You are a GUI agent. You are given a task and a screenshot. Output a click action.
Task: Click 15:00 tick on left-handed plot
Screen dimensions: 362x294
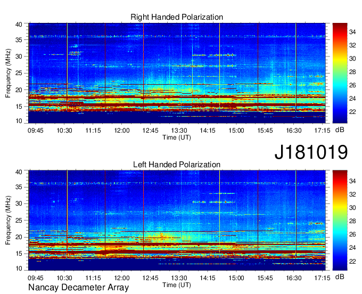pyautogui.click(x=236, y=278)
